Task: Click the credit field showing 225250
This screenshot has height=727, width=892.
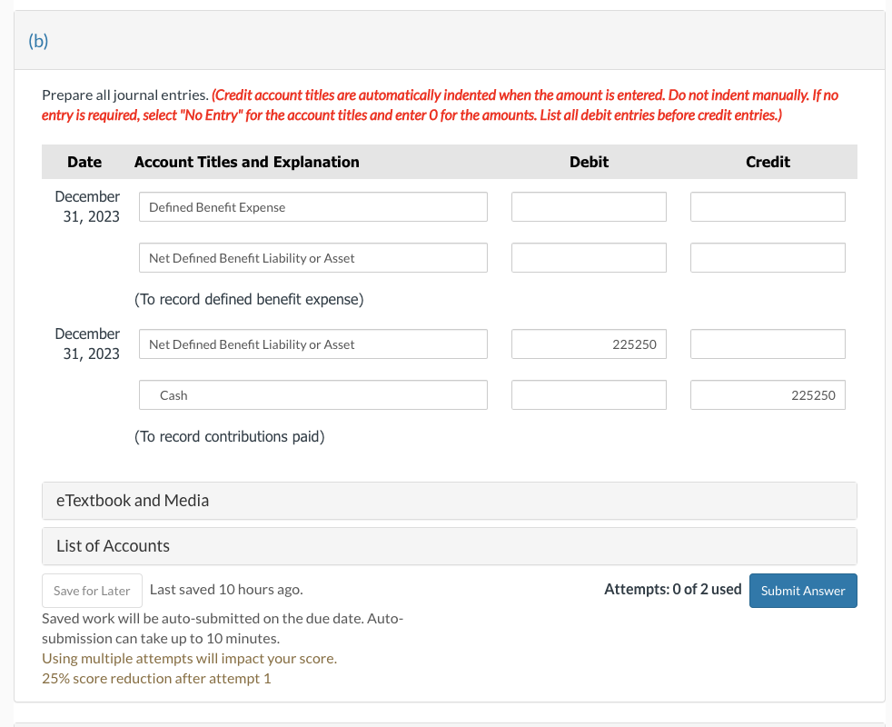Action: point(768,394)
